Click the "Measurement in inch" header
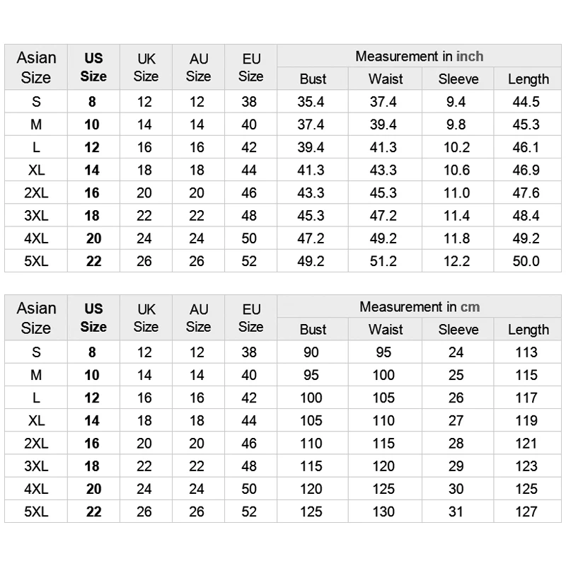The height and width of the screenshot is (566, 566). click(419, 57)
